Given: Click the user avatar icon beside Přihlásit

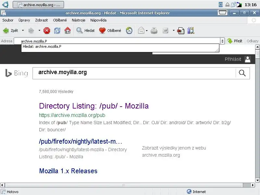Looking at the screenshot, I should [248, 59].
